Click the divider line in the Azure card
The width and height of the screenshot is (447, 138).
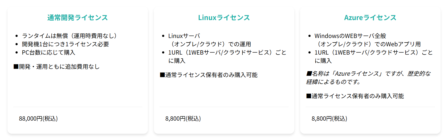pyautogui.click(x=370, y=107)
